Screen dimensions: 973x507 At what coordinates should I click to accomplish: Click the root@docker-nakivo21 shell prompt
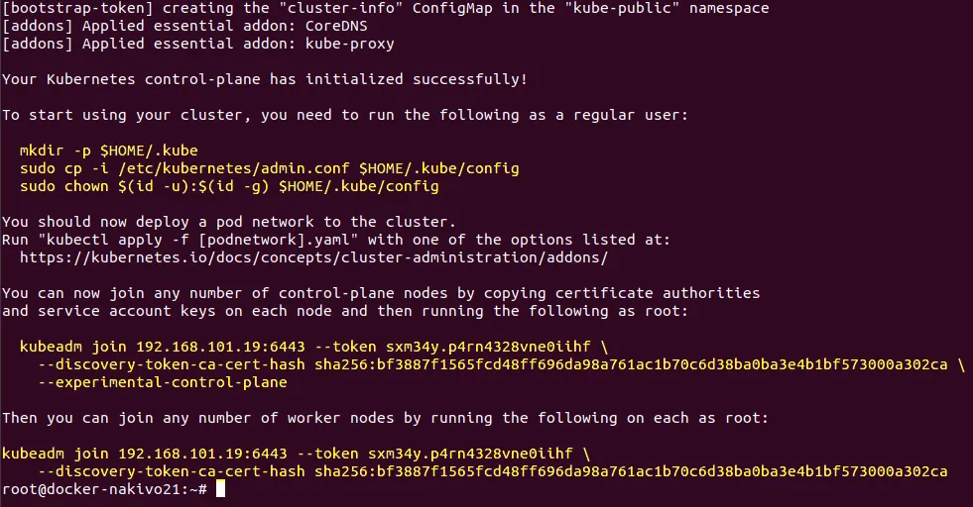(104, 489)
